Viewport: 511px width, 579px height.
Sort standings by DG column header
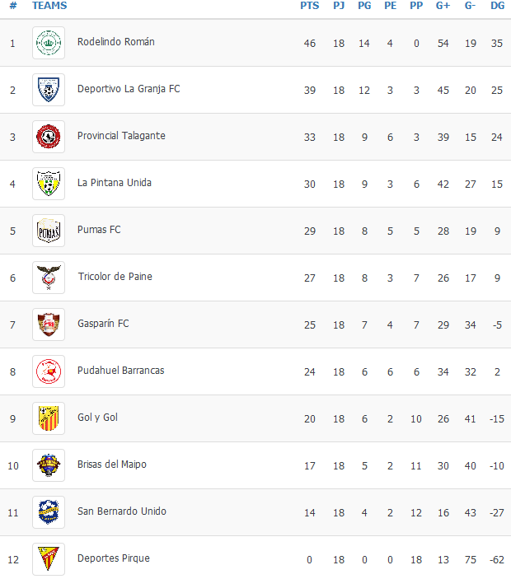(497, 6)
